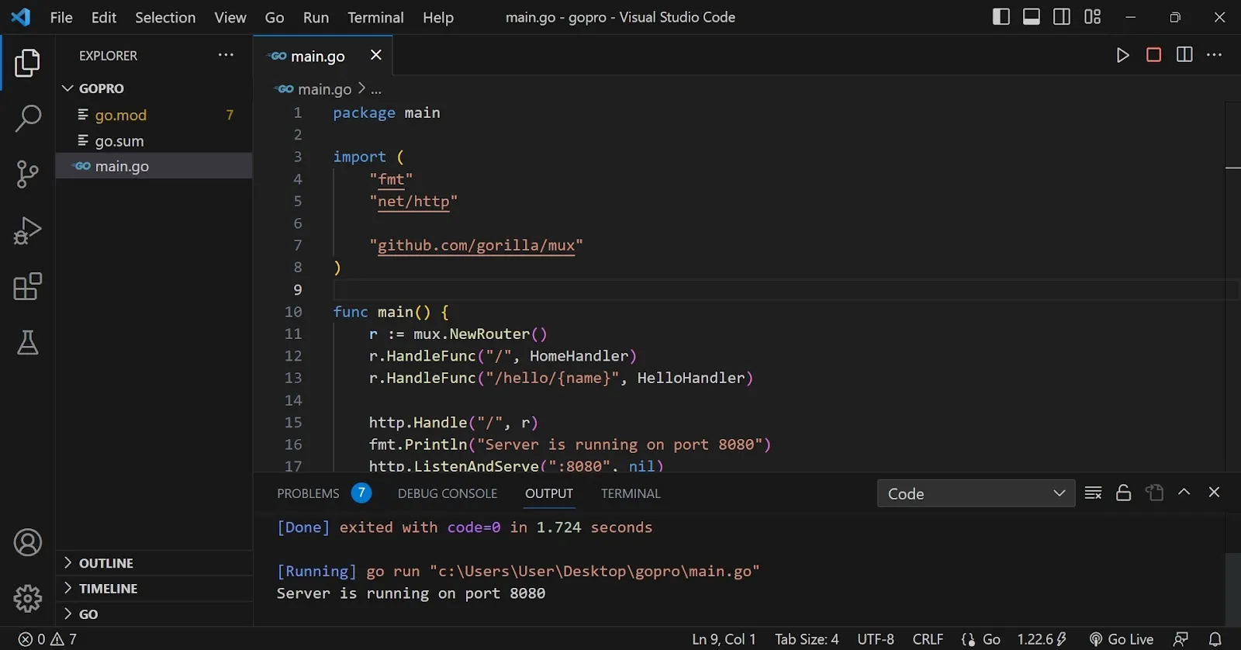Select main.go in the file explorer
1241x650 pixels.
[x=154, y=166]
